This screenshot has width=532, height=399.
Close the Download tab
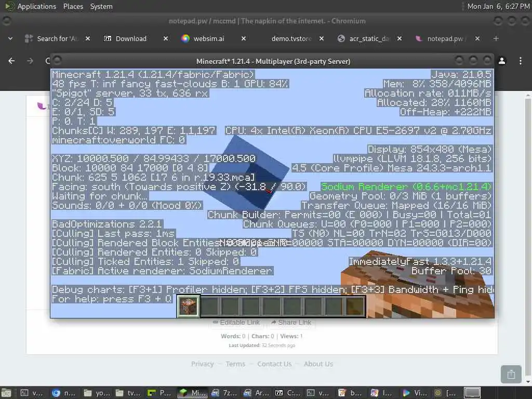point(166,38)
